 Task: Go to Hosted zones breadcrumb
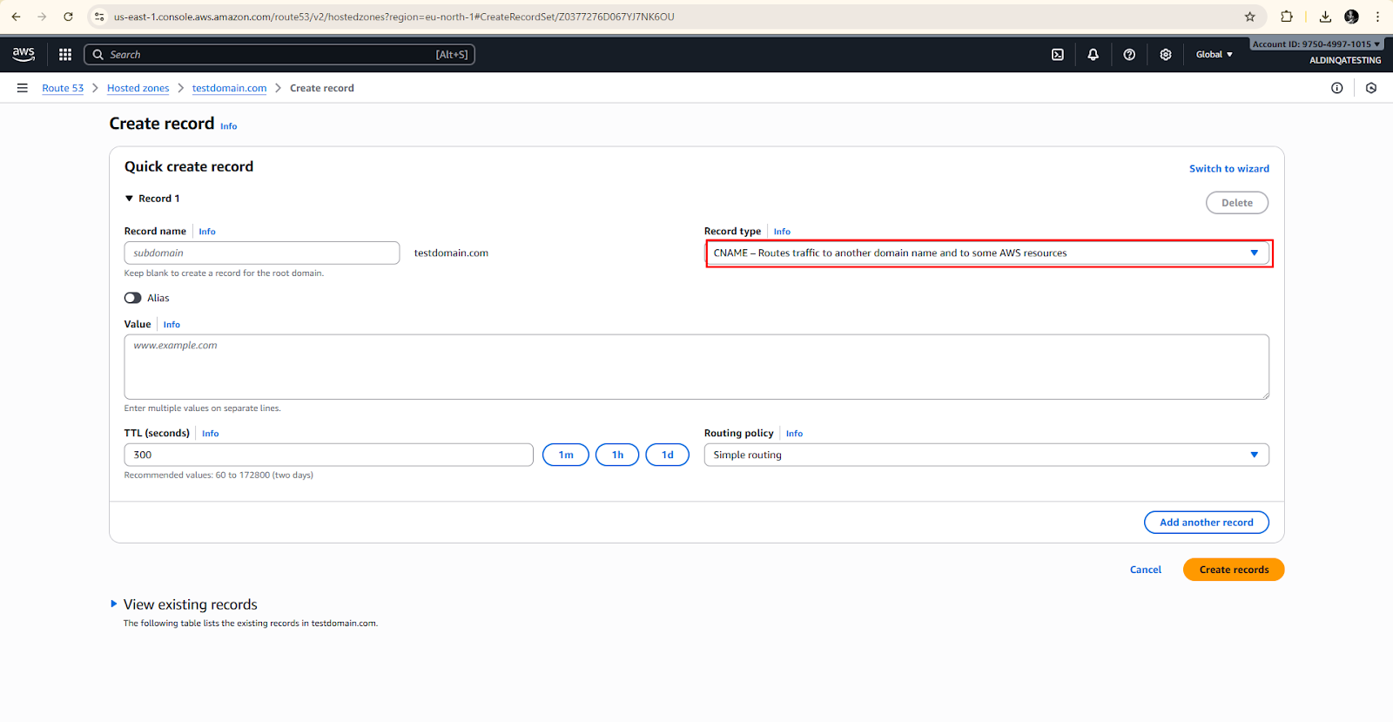(x=138, y=88)
